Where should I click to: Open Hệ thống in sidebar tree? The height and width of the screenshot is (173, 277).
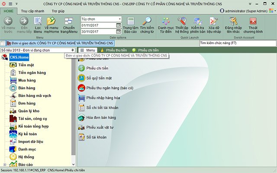26,157
